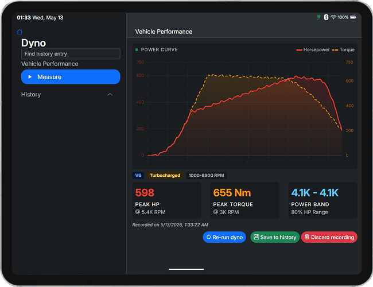Viewport: 373px width, 287px height.
Task: Click the Recorded on timestamp text
Action: [170, 224]
